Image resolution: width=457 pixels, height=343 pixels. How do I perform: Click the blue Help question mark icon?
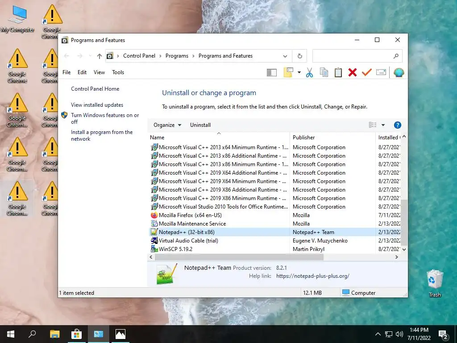(x=398, y=125)
